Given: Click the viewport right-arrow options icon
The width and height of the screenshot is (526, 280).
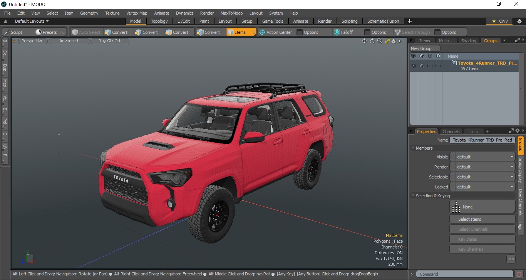Looking at the screenshot, I should (400, 41).
